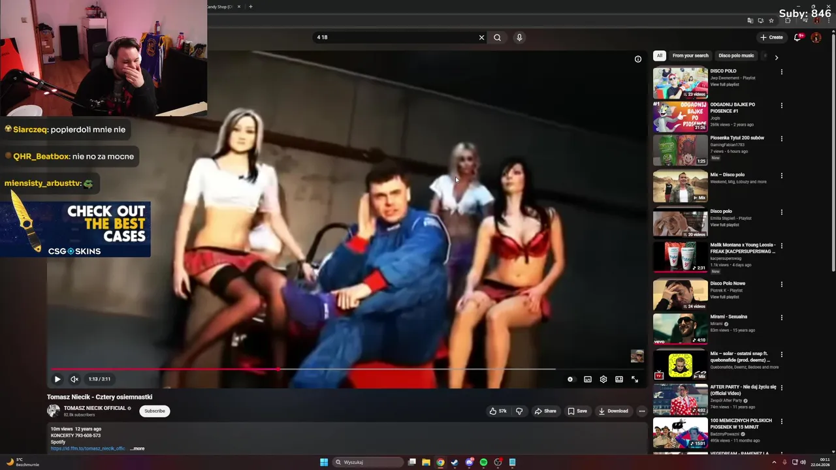Viewport: 836px width, 470px height.
Task: Click the search magnifier button
Action: pos(498,37)
